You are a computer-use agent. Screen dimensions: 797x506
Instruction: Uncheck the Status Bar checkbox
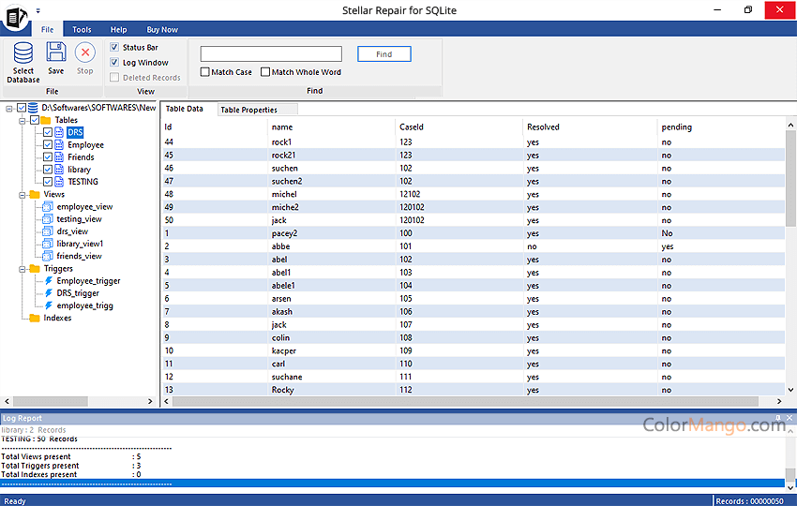click(114, 47)
